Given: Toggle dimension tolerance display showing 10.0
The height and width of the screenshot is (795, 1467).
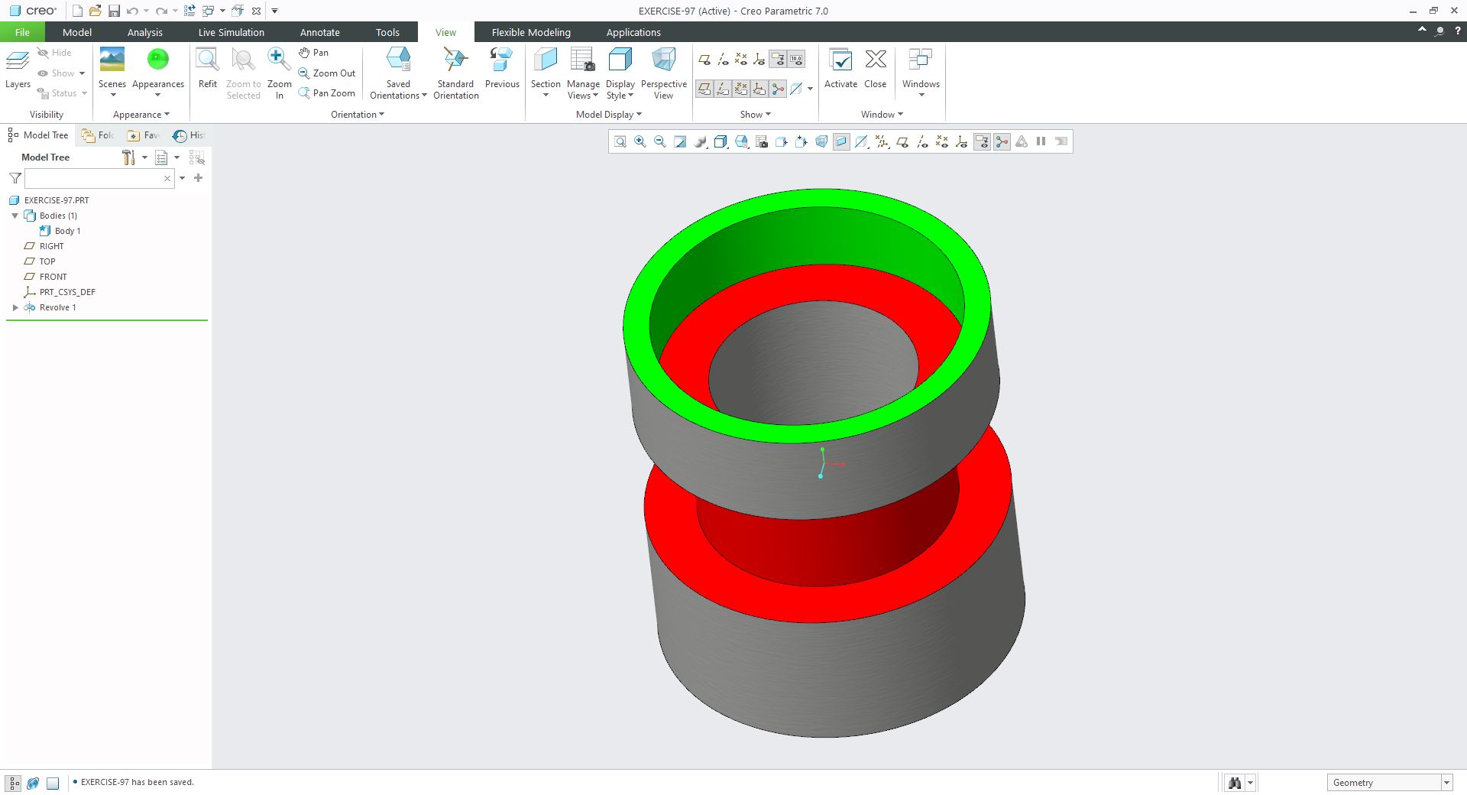Looking at the screenshot, I should (796, 59).
